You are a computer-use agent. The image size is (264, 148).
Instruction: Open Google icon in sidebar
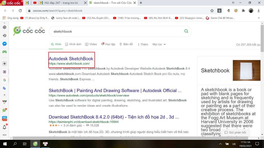click(x=5, y=80)
